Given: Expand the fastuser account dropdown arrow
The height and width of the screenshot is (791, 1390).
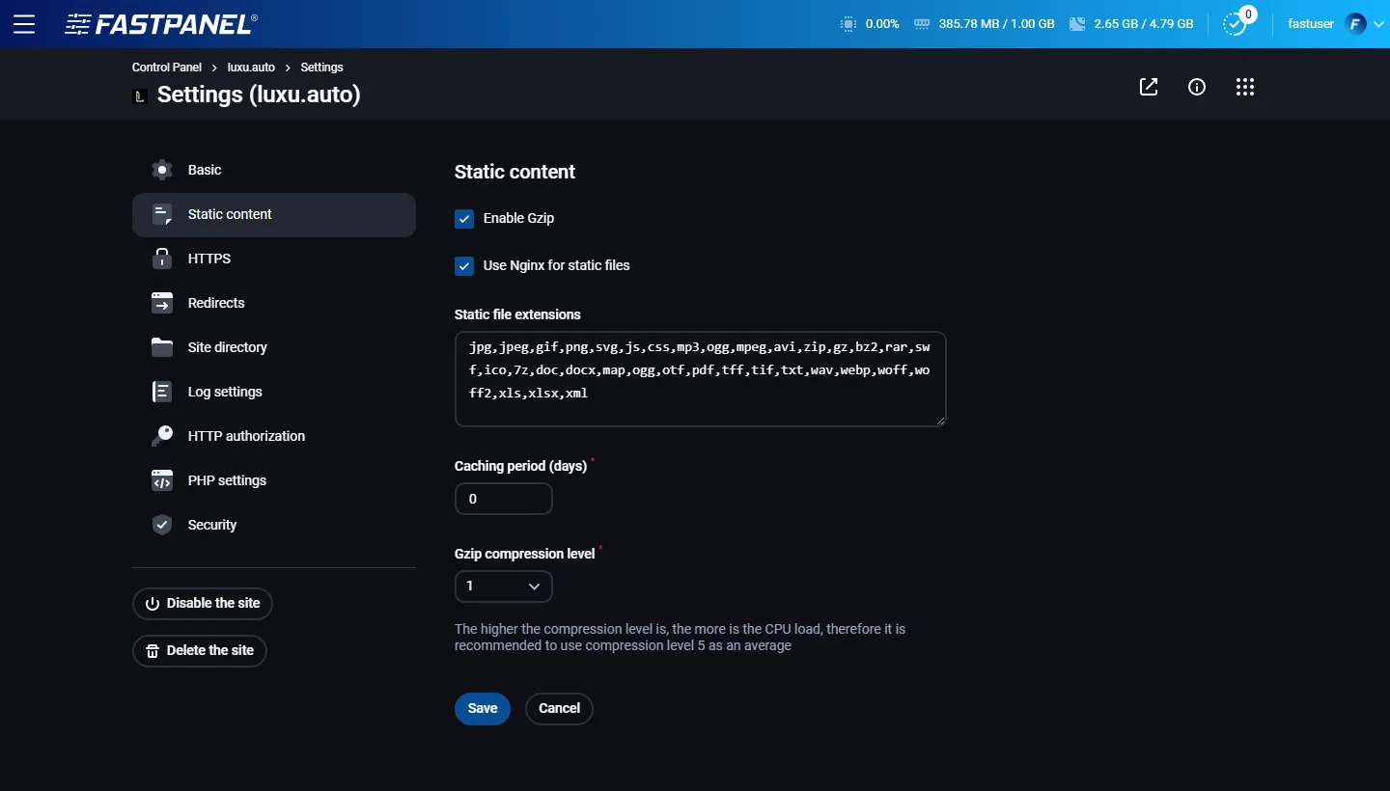Looking at the screenshot, I should tap(1378, 24).
